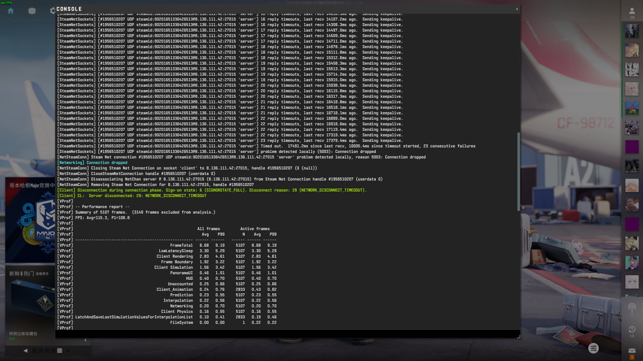Select the "[Networking] Connection dropped" line
The height and width of the screenshot is (361, 643).
(x=92, y=162)
